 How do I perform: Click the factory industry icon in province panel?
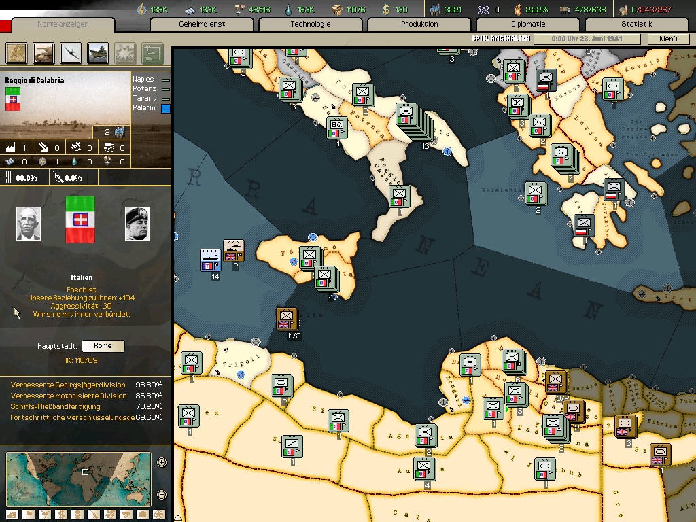[10, 147]
